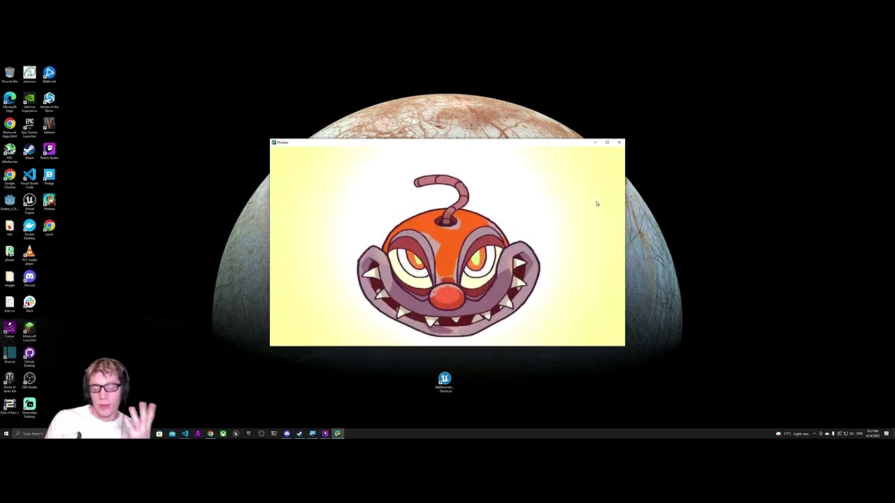Select the Minecraft Launcher shortcut
895x503 pixels.
[x=29, y=332]
